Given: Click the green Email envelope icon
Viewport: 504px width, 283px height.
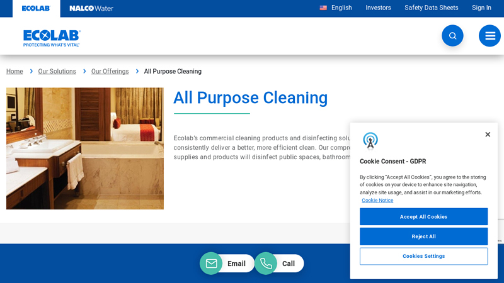Looking at the screenshot, I should coord(211,264).
